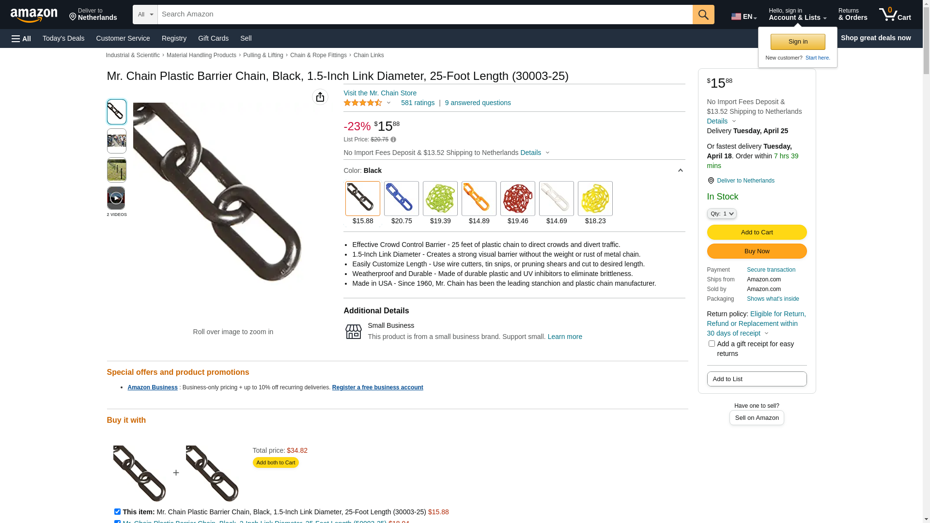
Task: Open Today's Deals menu item
Action: [63, 38]
